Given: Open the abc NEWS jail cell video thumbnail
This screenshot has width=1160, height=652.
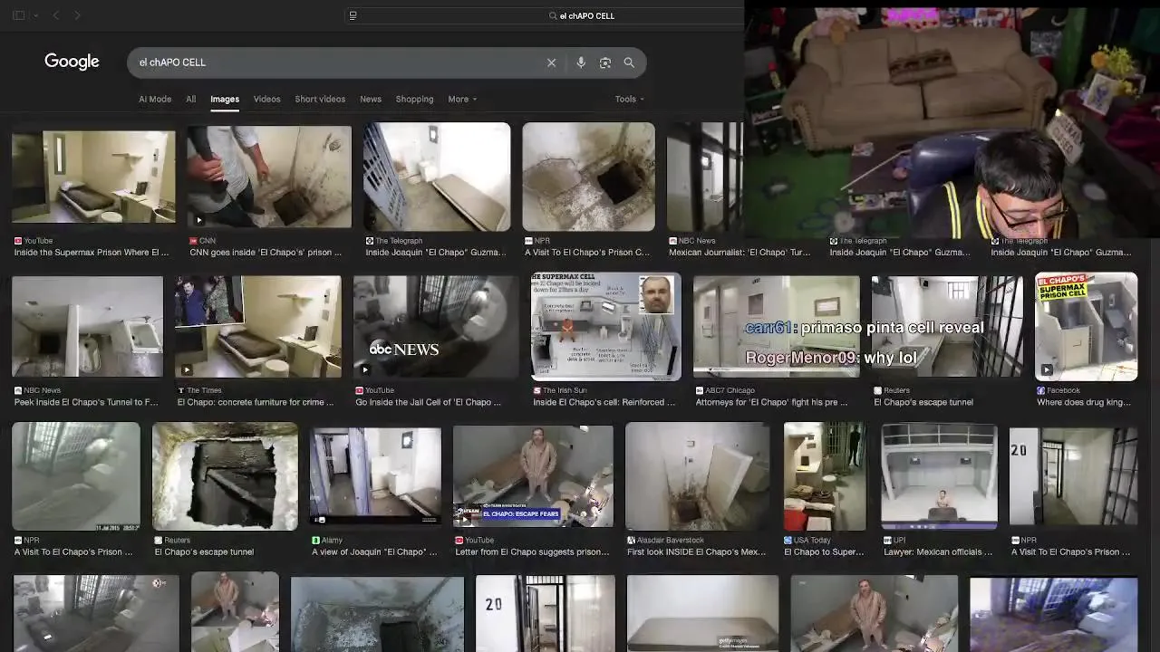Looking at the screenshot, I should point(436,326).
